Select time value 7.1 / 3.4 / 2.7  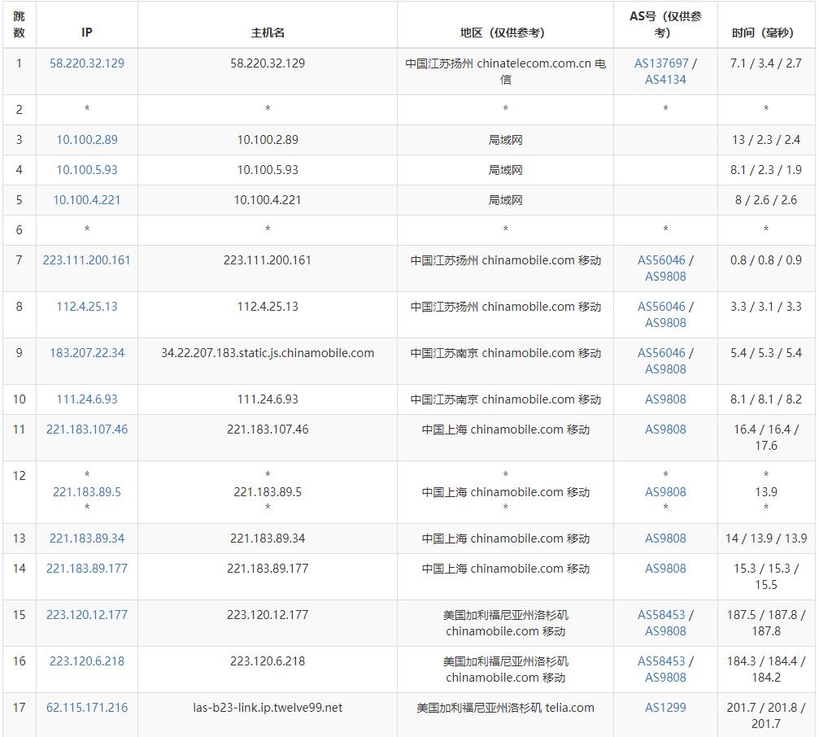coord(765,63)
